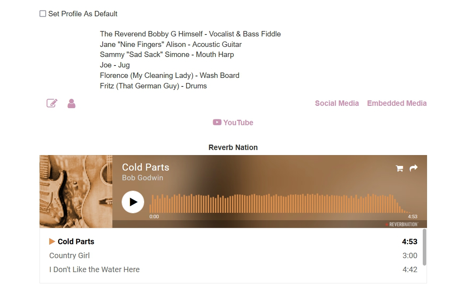Click the Cold Parts title in player header
This screenshot has height=295, width=465.
(146, 167)
